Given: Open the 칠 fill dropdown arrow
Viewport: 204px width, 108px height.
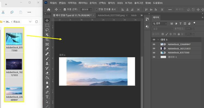Looking at the screenshot, I should coord(194,34).
